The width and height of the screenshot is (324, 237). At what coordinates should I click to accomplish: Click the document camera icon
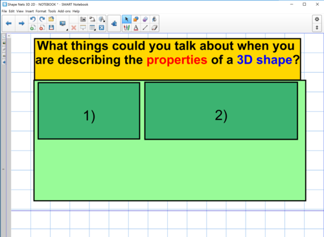click(x=92, y=19)
